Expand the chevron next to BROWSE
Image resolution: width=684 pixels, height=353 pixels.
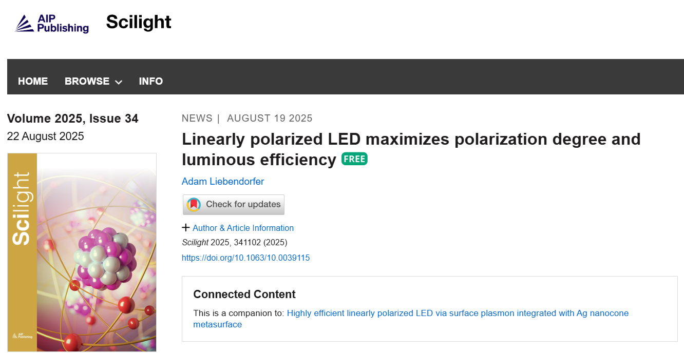pyautogui.click(x=119, y=82)
